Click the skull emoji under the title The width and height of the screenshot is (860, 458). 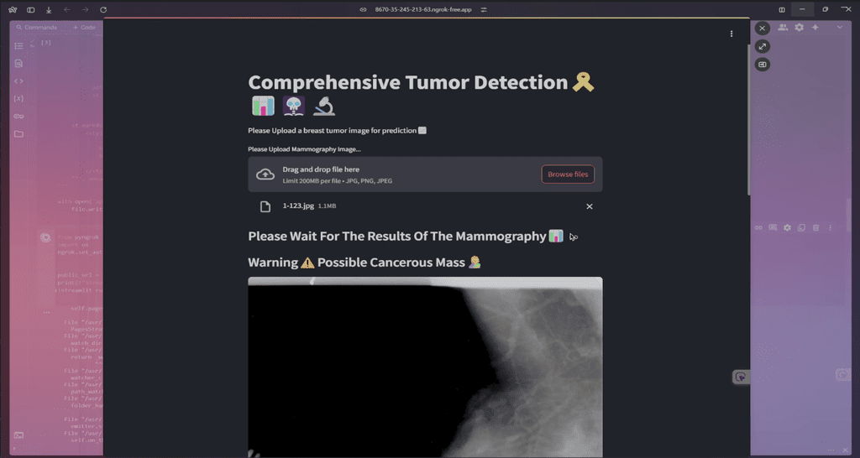(293, 106)
